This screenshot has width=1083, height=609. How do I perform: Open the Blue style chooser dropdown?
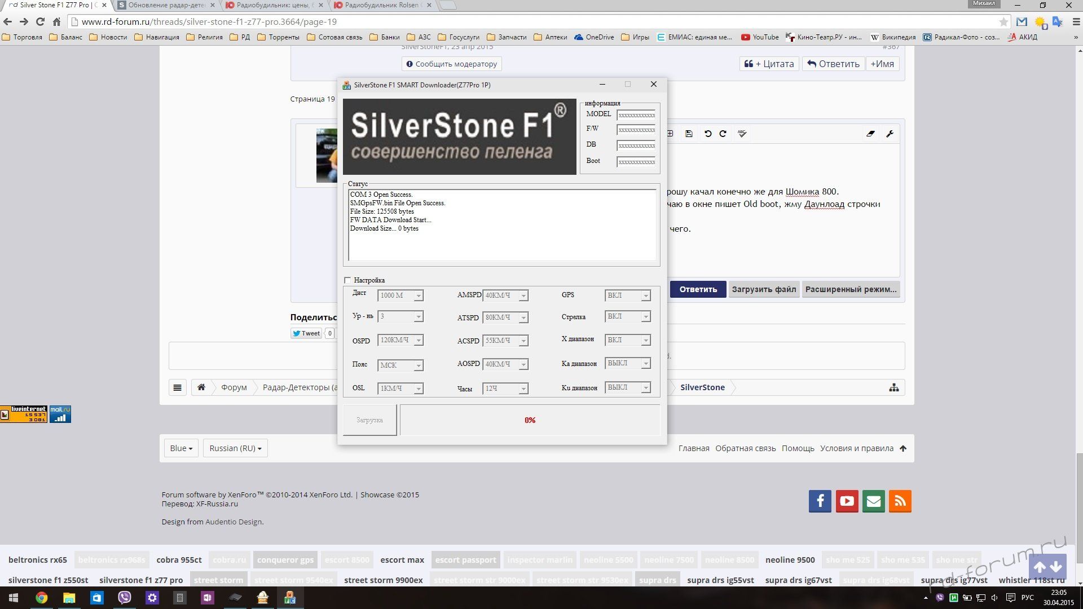point(181,448)
